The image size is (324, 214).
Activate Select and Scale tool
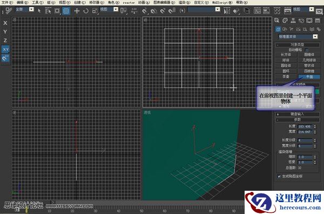tap(94, 11)
